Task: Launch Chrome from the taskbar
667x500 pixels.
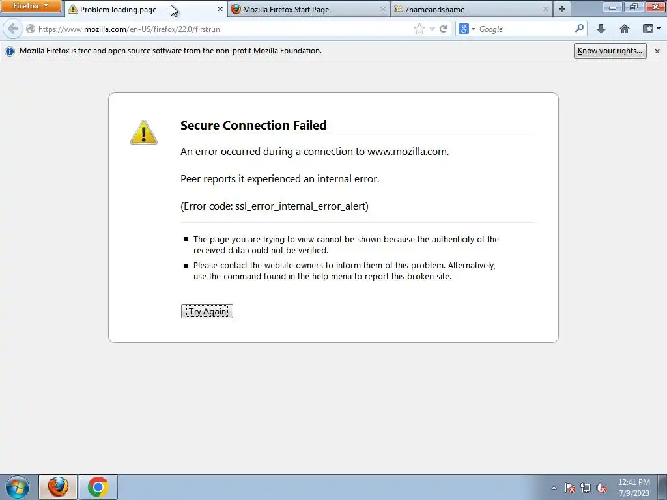Action: click(x=98, y=487)
